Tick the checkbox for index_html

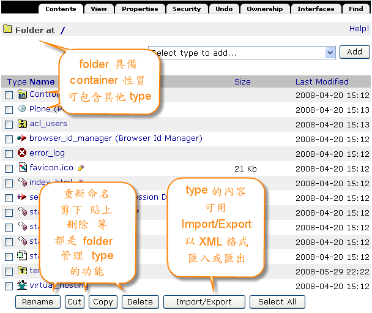point(9,183)
